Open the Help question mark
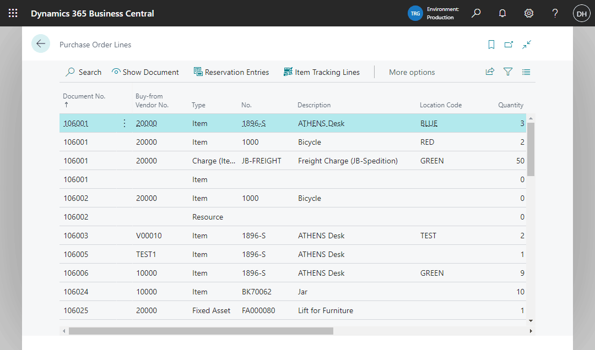 pos(555,13)
